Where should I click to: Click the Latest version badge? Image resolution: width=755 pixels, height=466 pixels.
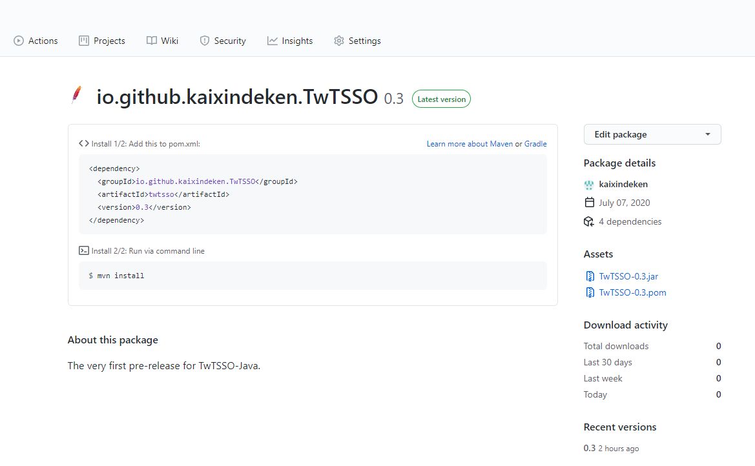point(441,99)
